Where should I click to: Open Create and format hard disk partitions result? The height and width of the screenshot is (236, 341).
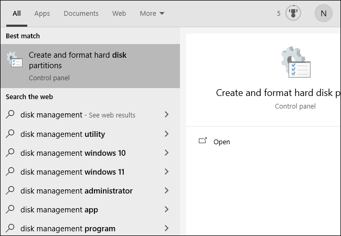(90, 66)
